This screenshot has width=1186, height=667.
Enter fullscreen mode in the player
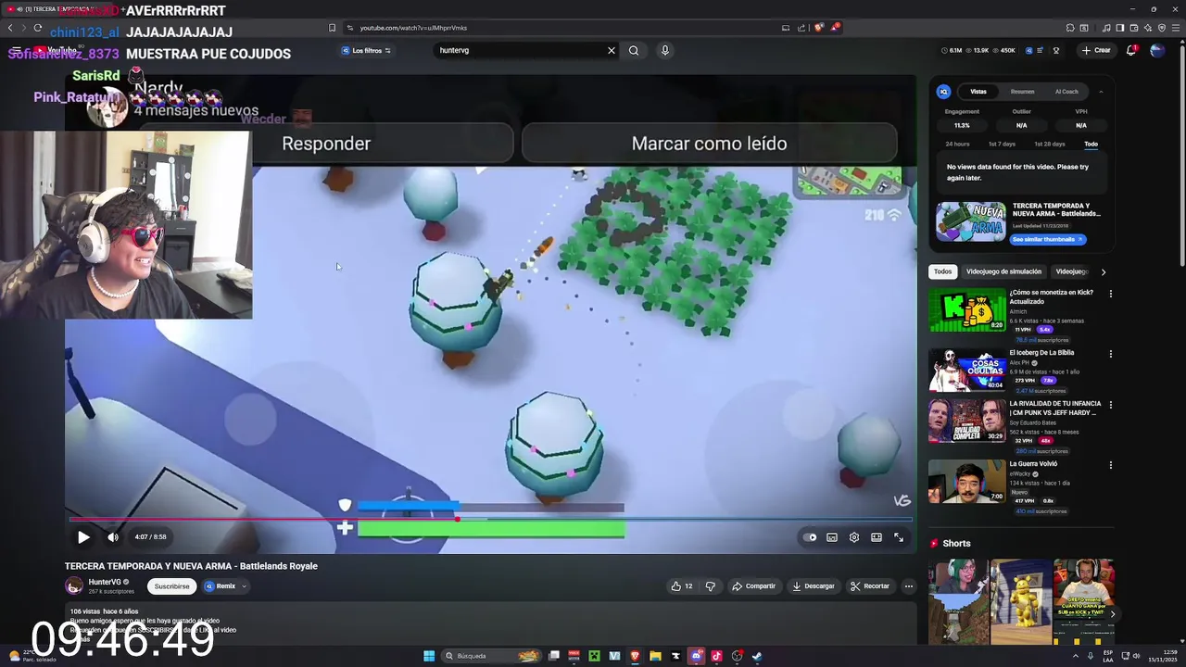tap(899, 537)
